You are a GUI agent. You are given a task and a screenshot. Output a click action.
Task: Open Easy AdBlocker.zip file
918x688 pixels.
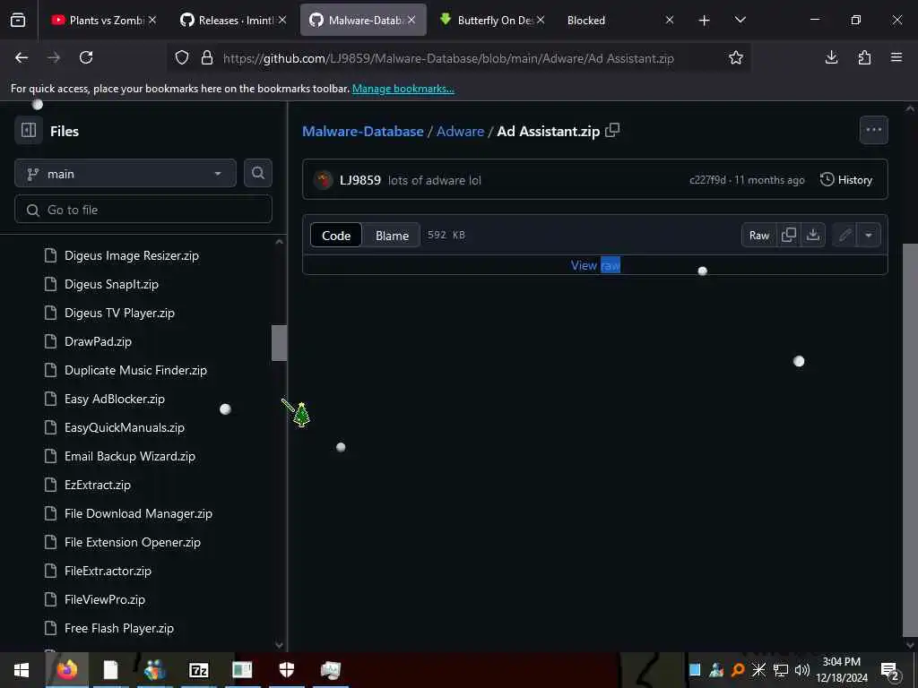pos(115,399)
